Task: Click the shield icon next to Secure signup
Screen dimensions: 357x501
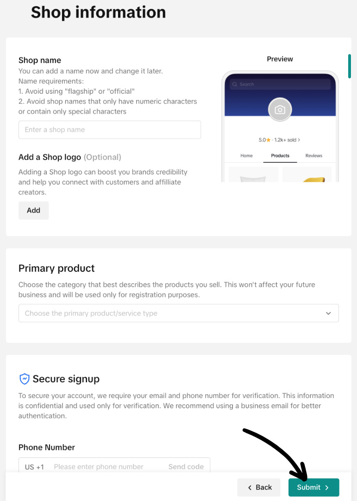Action: click(x=24, y=379)
